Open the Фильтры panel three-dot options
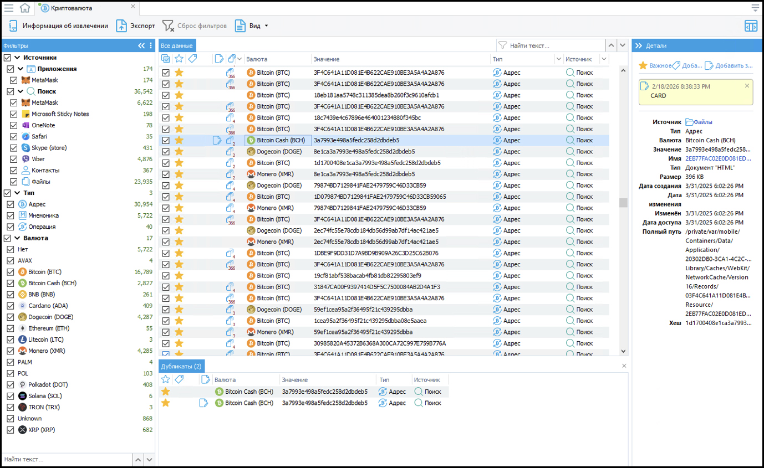Image resolution: width=764 pixels, height=468 pixels. [x=151, y=45]
